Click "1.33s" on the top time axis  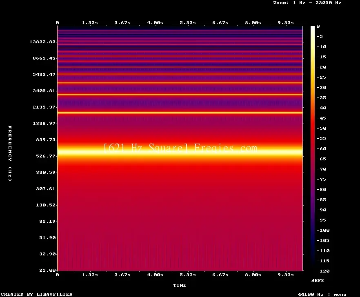click(90, 22)
